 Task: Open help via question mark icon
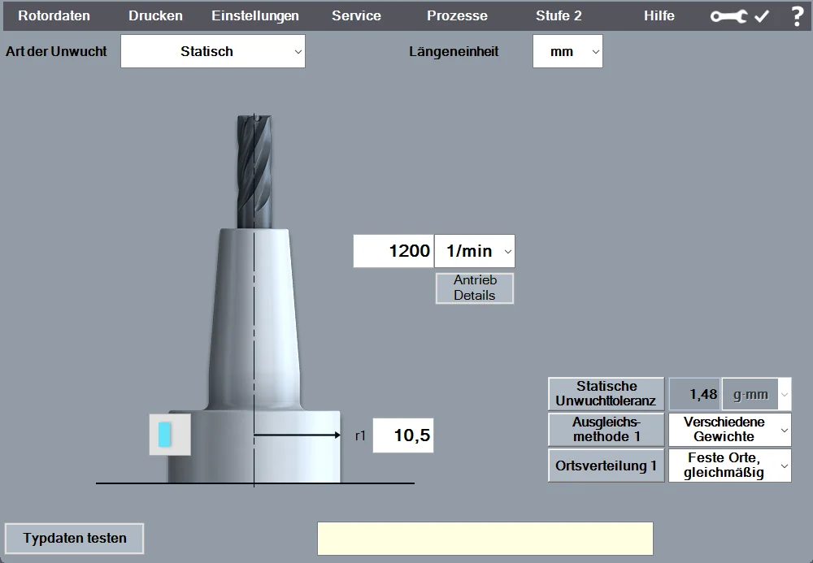(797, 16)
